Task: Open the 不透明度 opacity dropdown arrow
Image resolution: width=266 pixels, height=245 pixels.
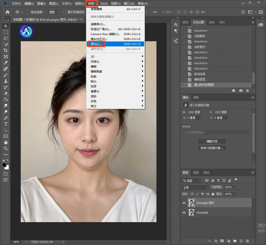Action: click(x=235, y=187)
